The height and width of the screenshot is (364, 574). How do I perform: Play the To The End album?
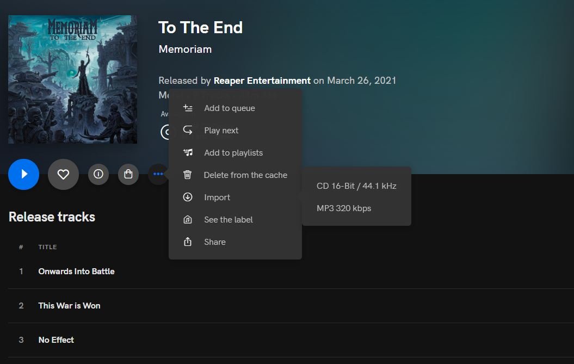pos(23,174)
